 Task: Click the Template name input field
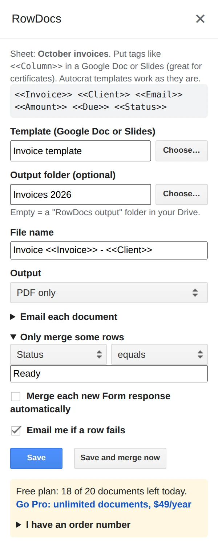(x=80, y=151)
